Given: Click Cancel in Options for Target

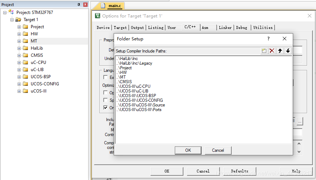Looking at the screenshot, I should (x=203, y=171).
